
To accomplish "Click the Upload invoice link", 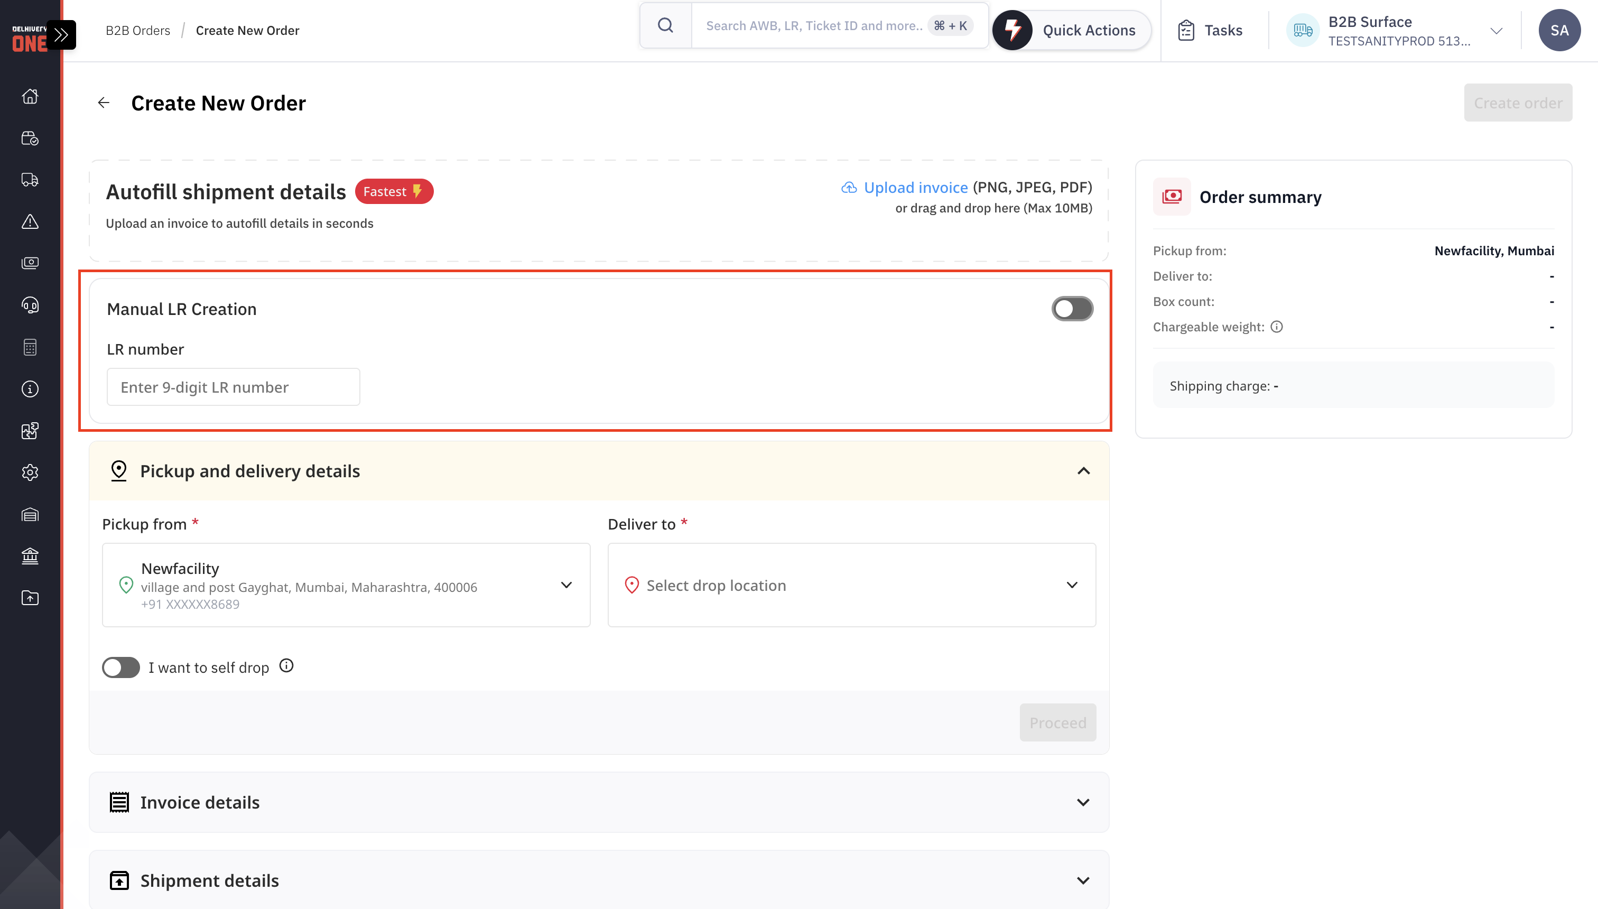I will [916, 187].
